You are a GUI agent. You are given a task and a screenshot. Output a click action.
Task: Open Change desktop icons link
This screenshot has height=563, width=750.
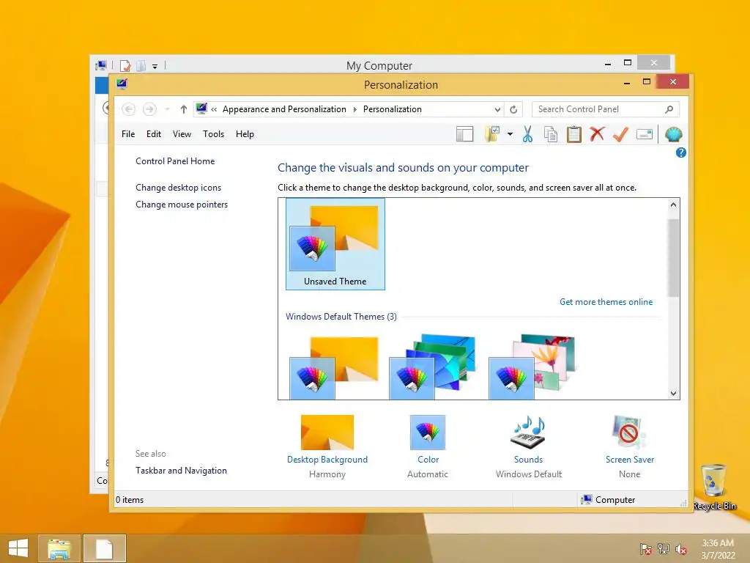click(179, 188)
